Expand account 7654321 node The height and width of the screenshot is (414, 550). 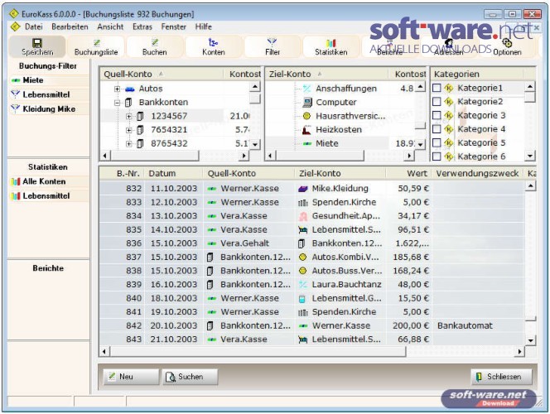coord(129,130)
